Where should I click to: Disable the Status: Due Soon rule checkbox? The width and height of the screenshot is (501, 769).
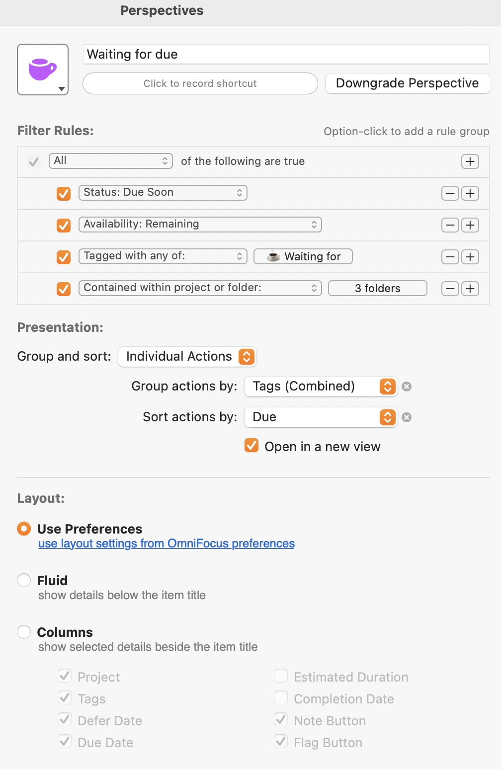pos(64,193)
